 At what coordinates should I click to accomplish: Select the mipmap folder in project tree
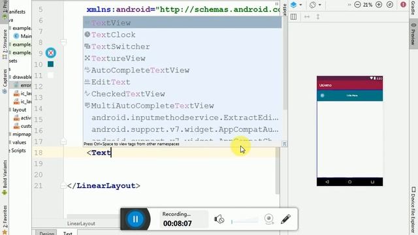pos(22,134)
